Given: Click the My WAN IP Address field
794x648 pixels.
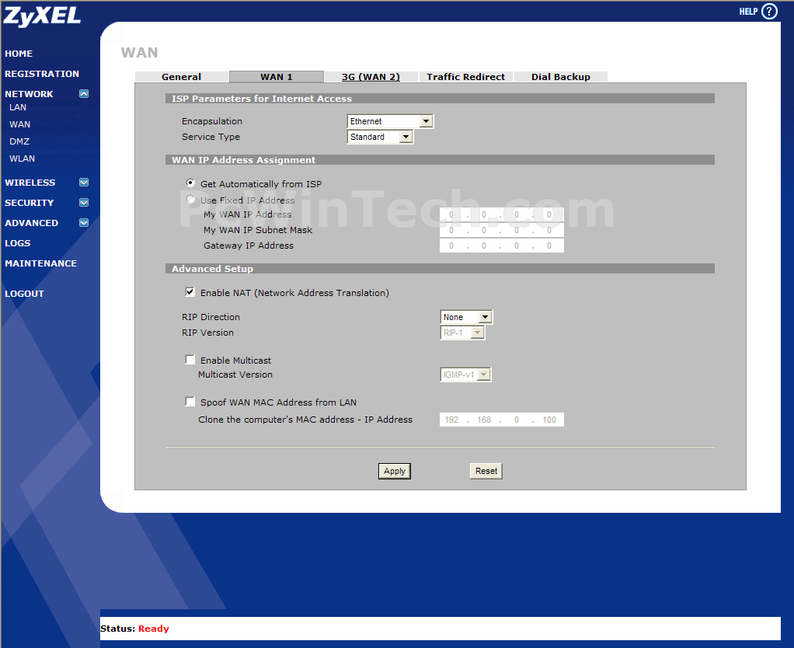Looking at the screenshot, I should [501, 214].
